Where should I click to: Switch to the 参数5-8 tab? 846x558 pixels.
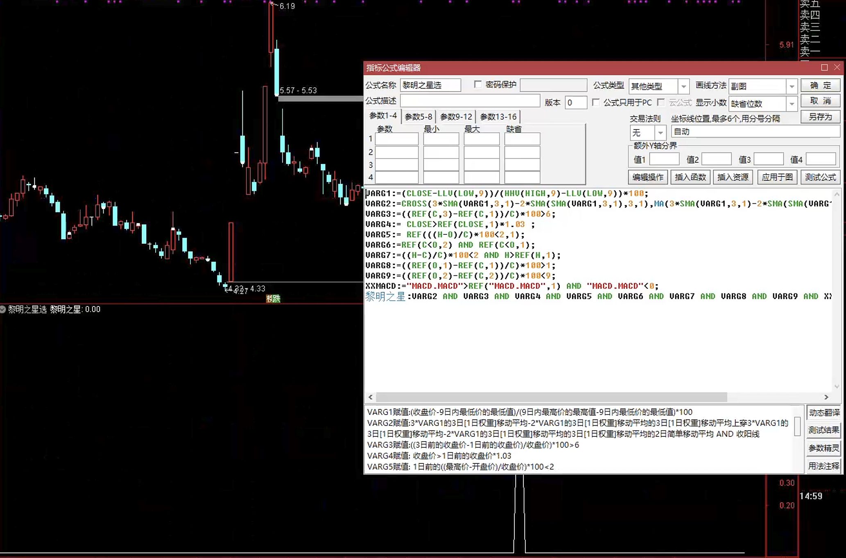click(418, 117)
